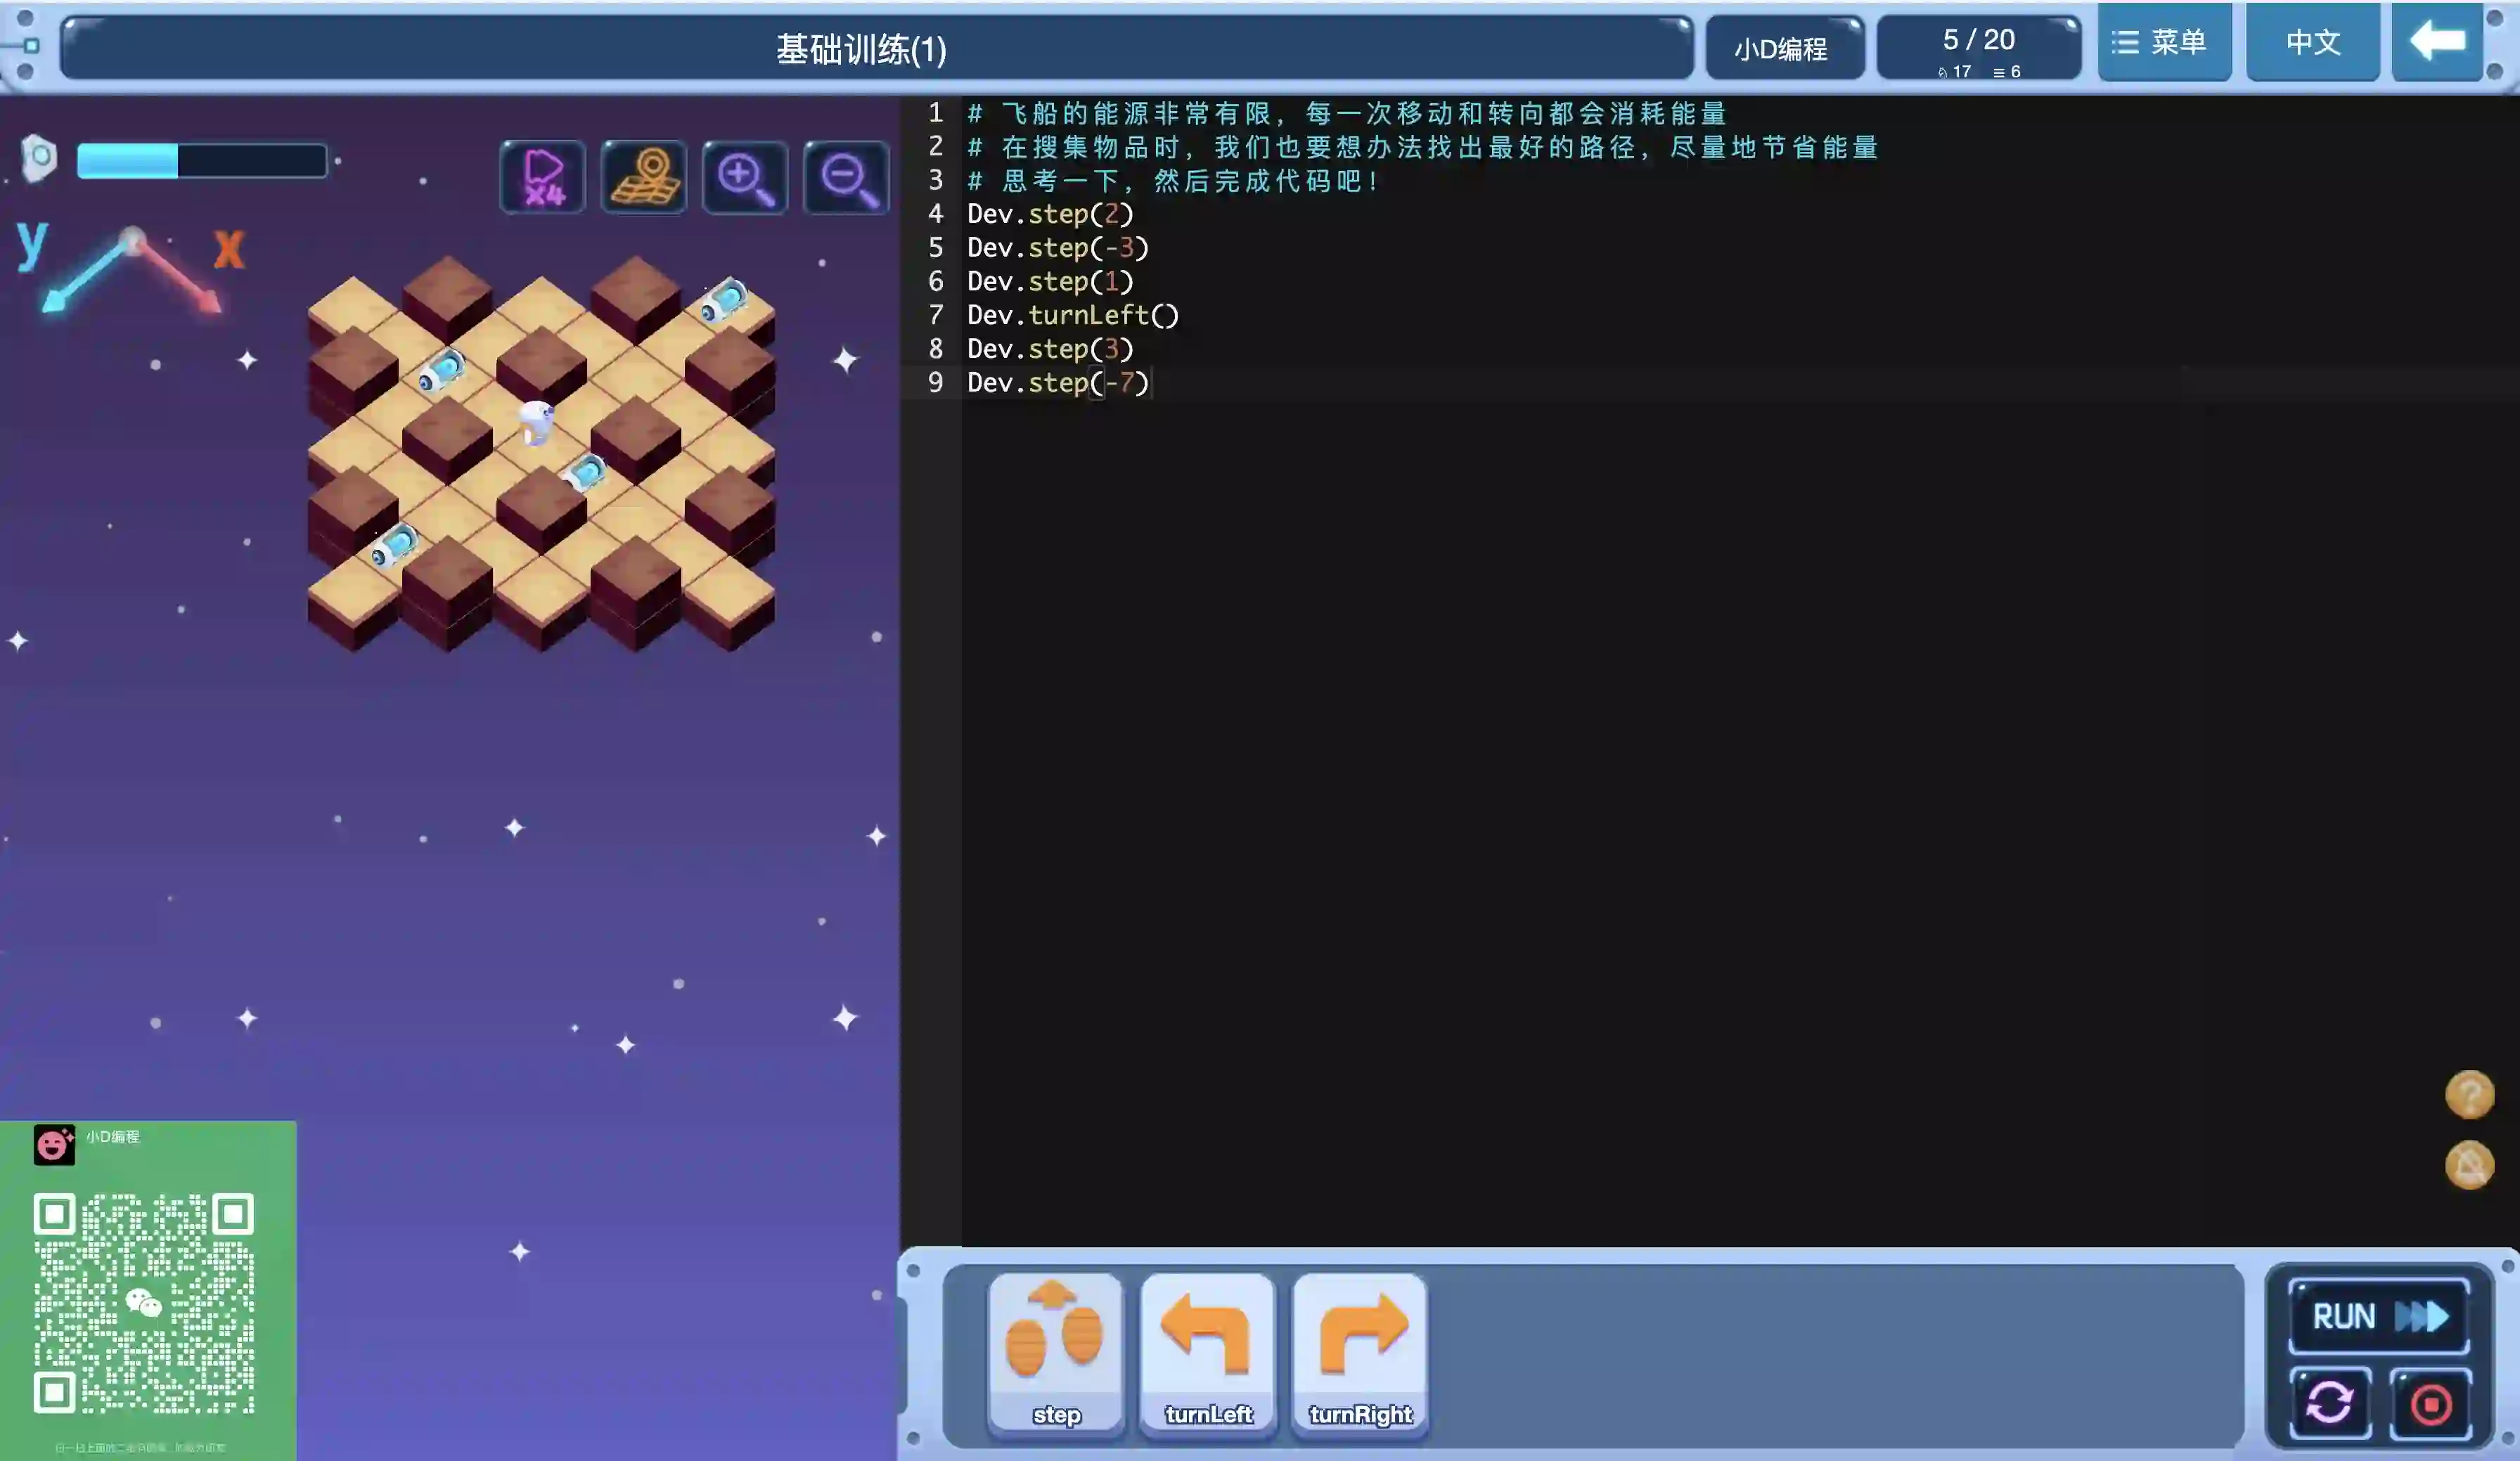Toggle the notification bell mute icon
2520x1461 pixels.
click(x=2469, y=1165)
